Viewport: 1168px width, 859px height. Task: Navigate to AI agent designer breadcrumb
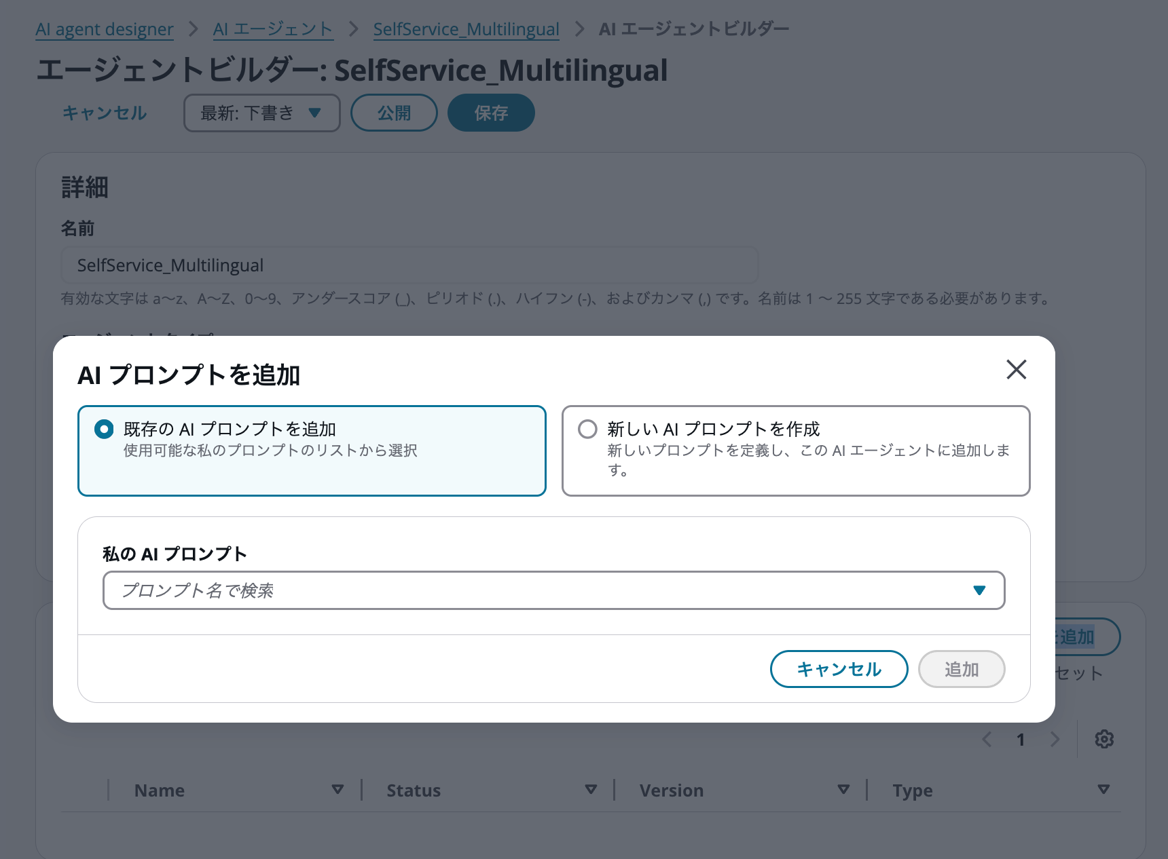point(104,28)
